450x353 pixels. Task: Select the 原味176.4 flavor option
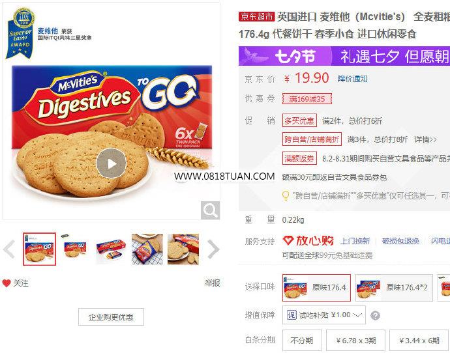(316, 288)
